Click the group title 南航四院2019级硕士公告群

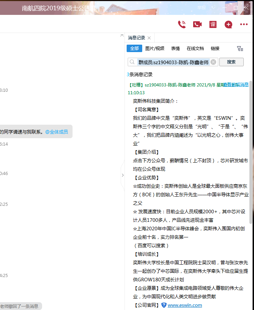click(x=59, y=8)
